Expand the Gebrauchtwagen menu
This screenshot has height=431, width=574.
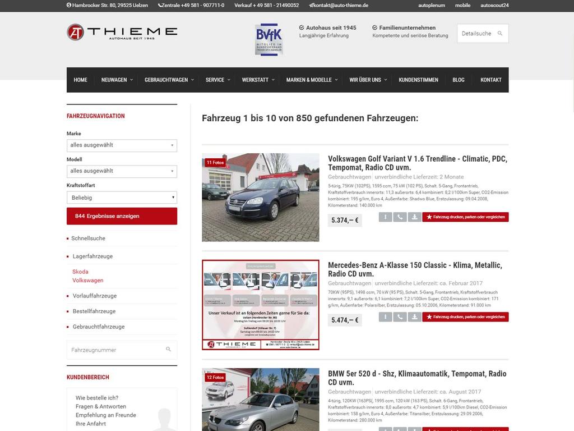169,80
